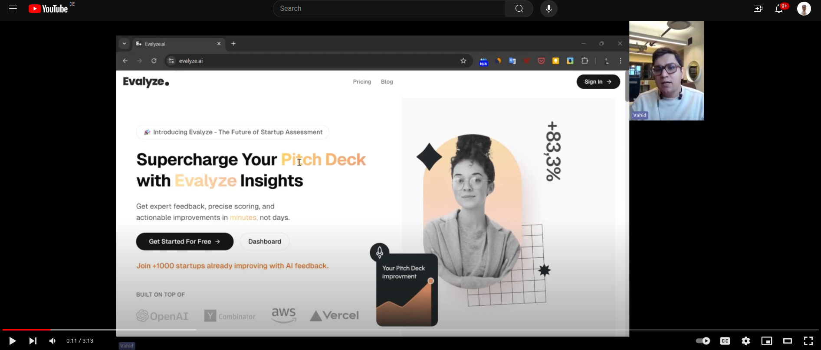The image size is (821, 350).
Task: Switch to miniplayer mode
Action: pyautogui.click(x=767, y=341)
